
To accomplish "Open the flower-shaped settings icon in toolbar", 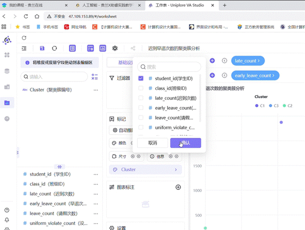I will point(115,48).
